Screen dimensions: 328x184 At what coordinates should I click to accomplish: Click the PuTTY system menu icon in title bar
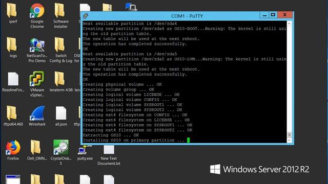(86, 16)
